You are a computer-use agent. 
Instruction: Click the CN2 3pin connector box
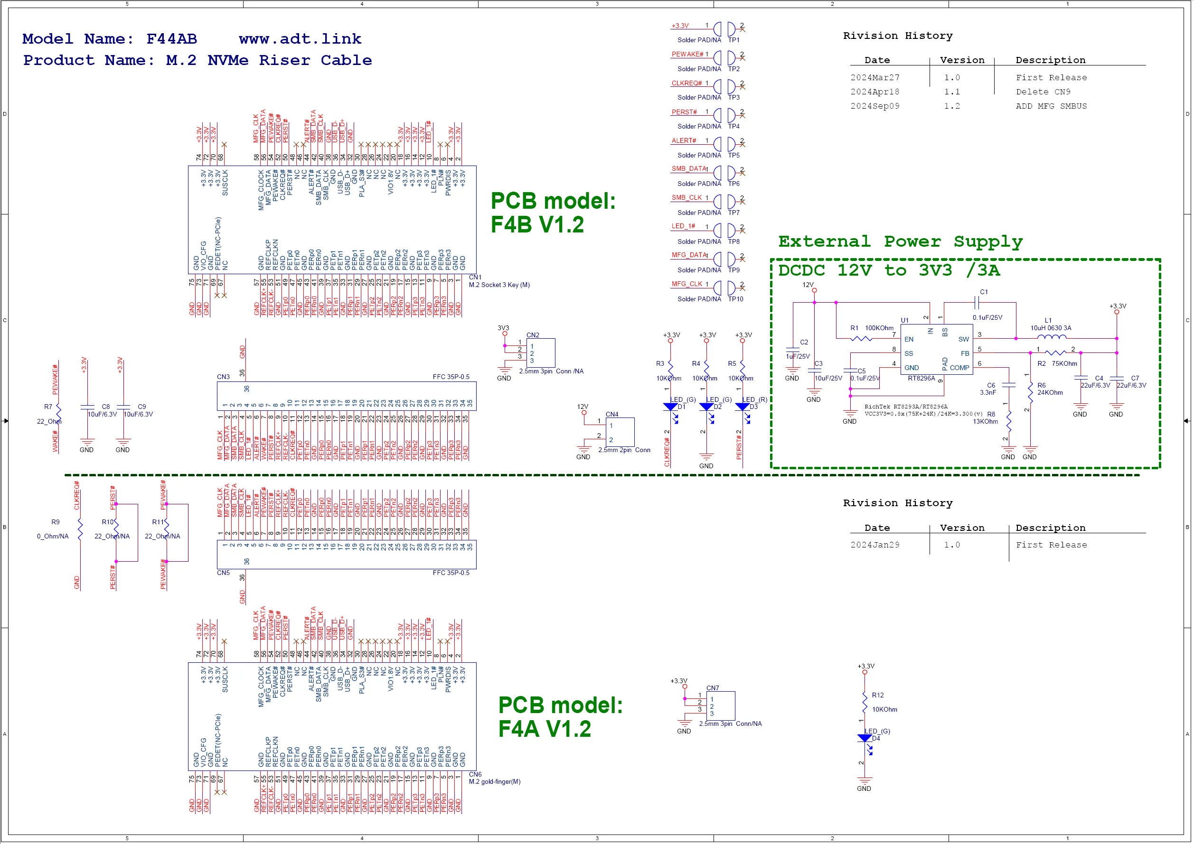point(542,353)
